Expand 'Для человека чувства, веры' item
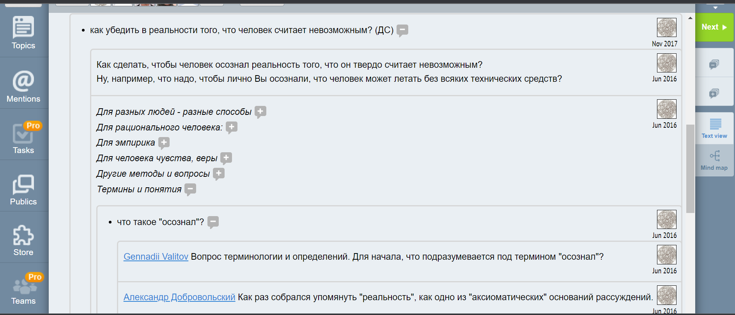735x315 pixels. click(226, 158)
